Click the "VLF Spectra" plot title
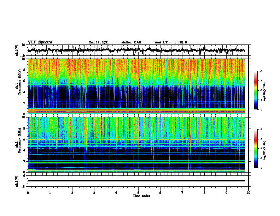This screenshot has width=280, height=216. 40,42
